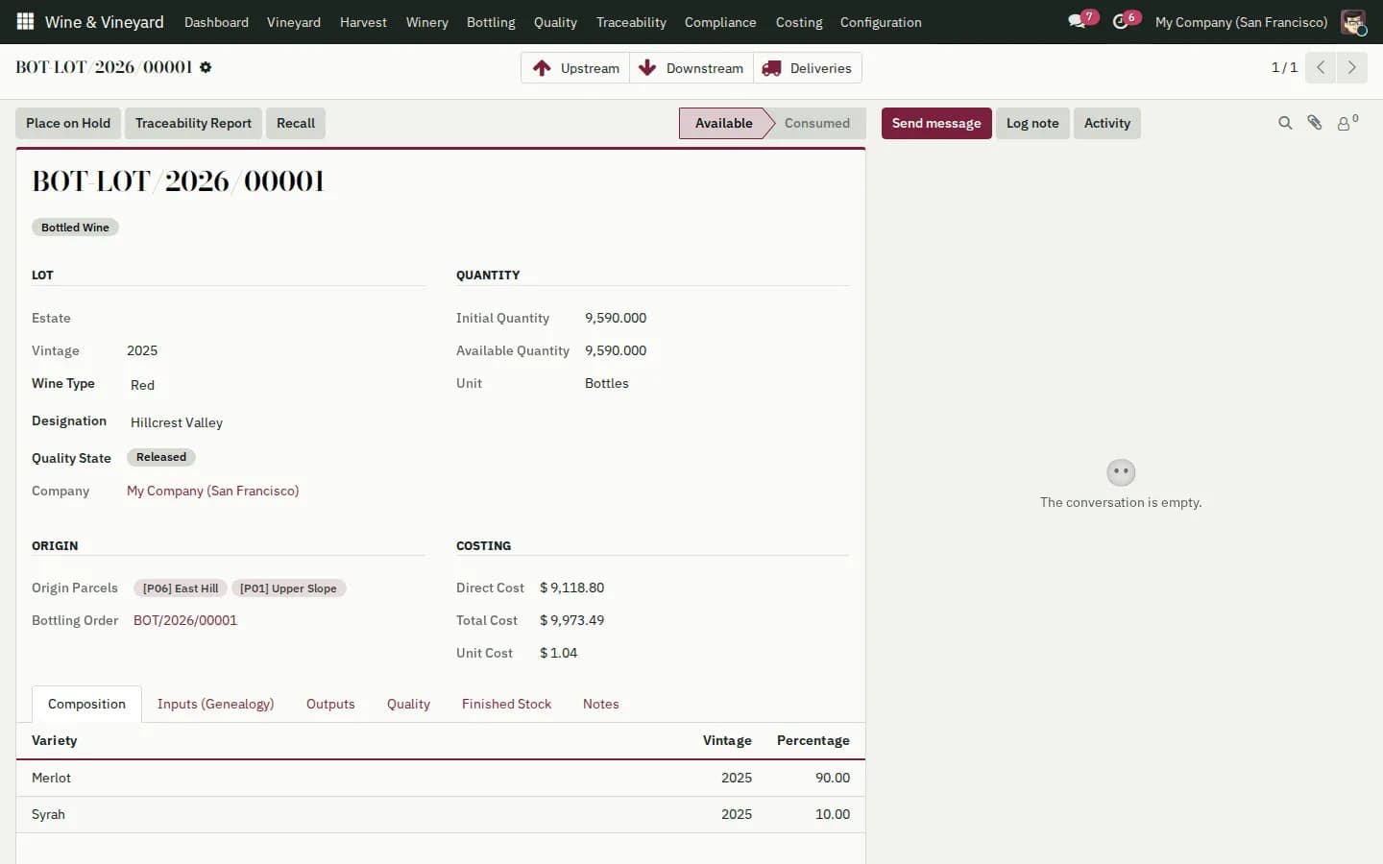Click Log note button
The width and height of the screenshot is (1383, 864).
click(x=1032, y=123)
